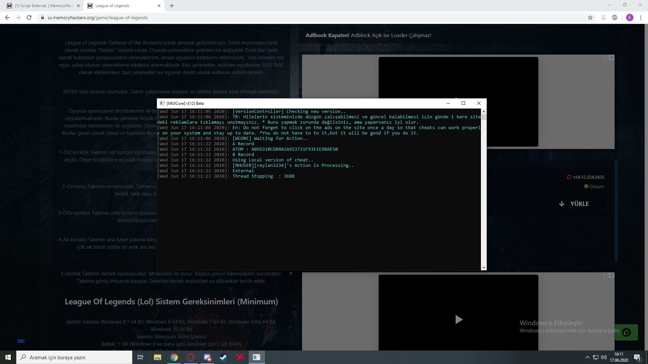Viewport: 648px width, 364px height.
Task: Open a new browser tab
Action: click(172, 6)
